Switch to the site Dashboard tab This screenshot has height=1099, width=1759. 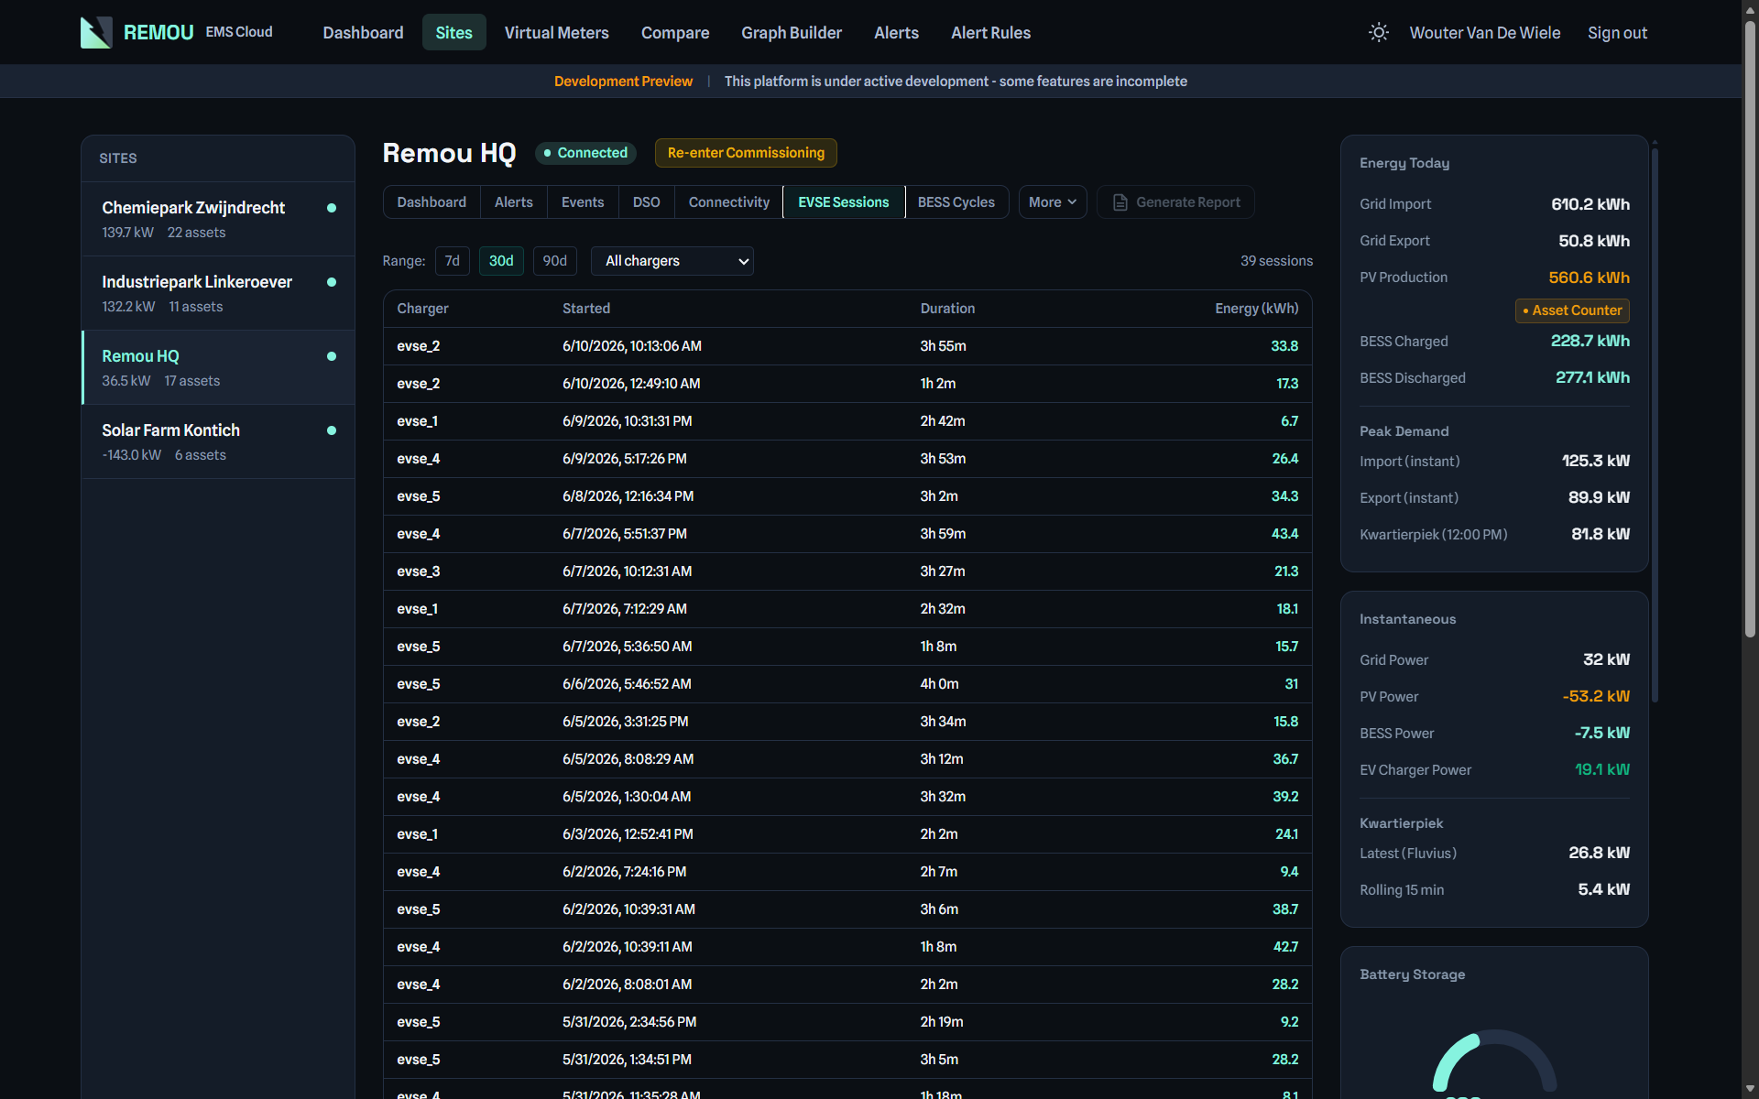tap(432, 202)
